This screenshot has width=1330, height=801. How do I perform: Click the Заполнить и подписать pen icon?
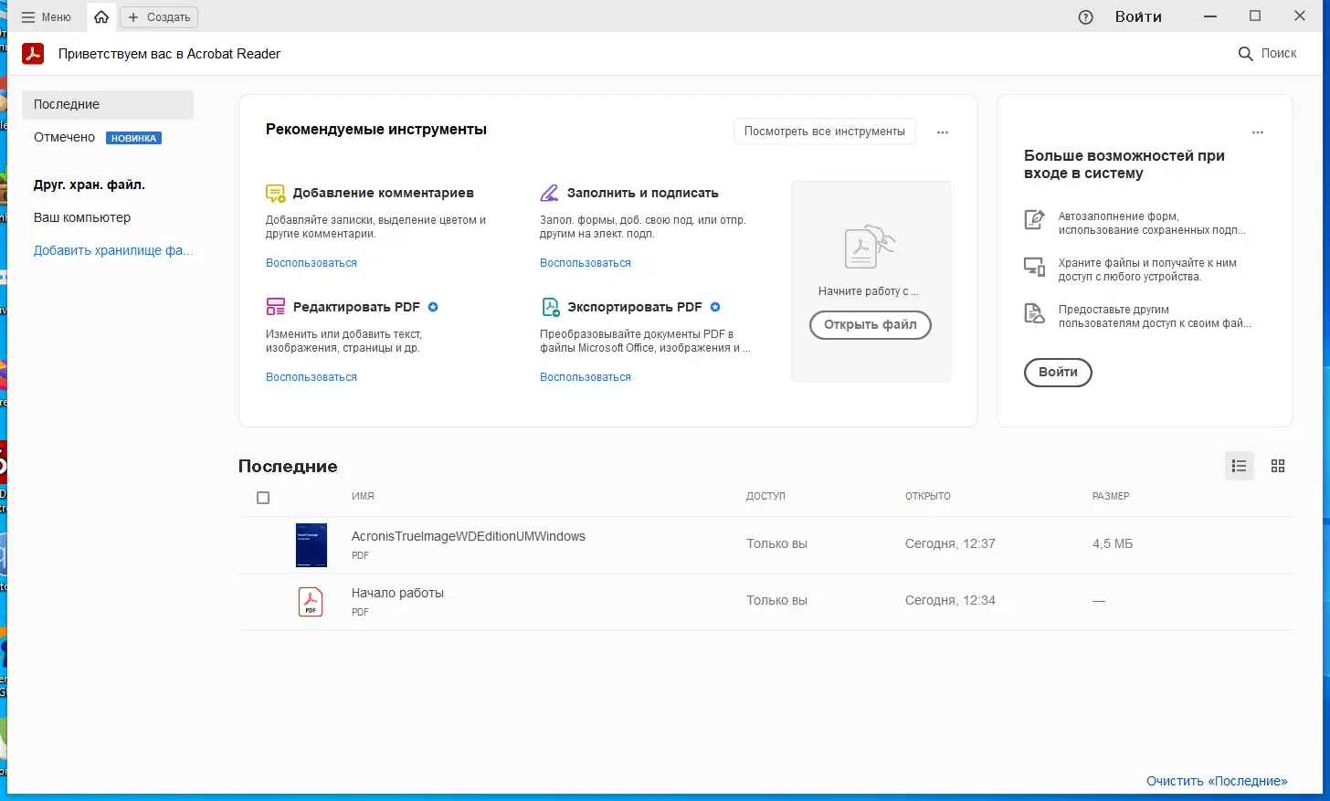(549, 193)
